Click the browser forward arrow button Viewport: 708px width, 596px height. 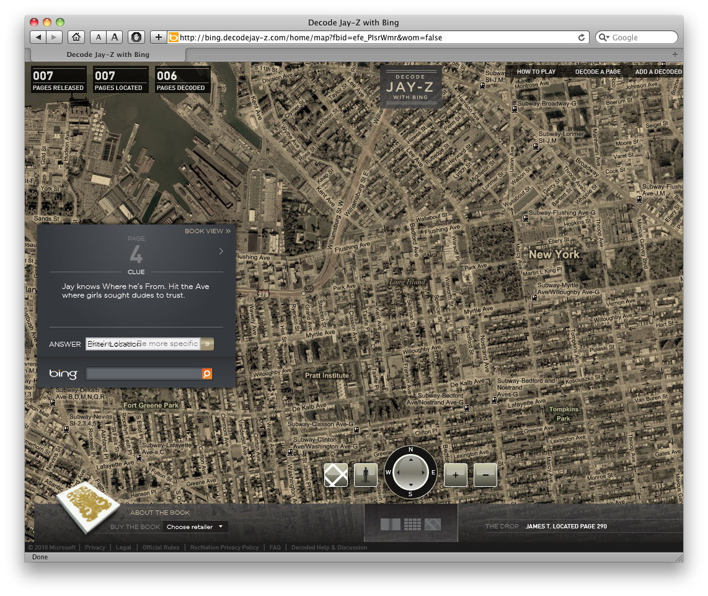pos(54,37)
